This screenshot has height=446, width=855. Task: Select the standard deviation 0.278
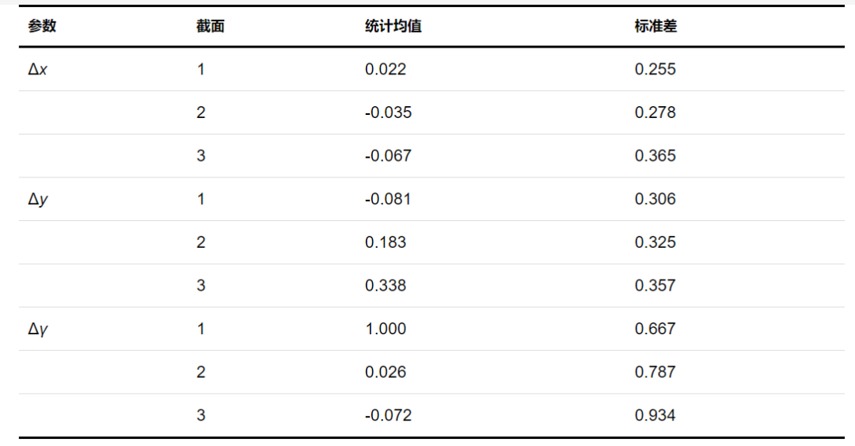pyautogui.click(x=655, y=112)
